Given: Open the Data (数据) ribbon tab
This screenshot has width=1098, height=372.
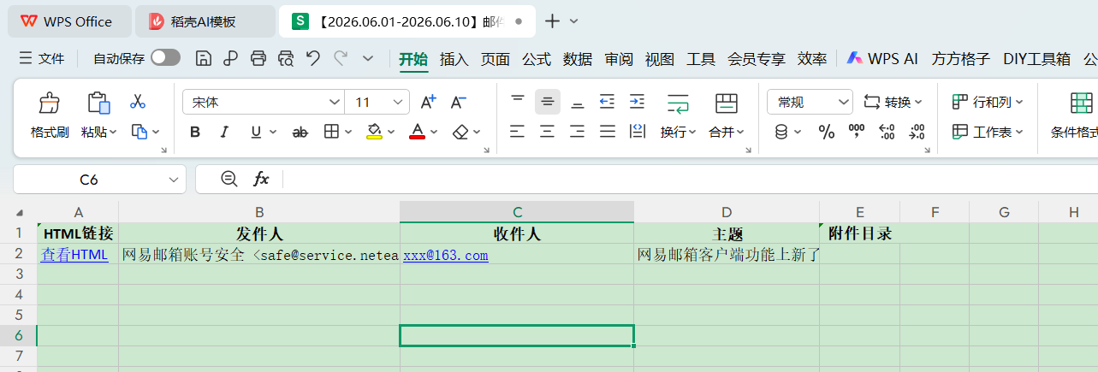Looking at the screenshot, I should click(x=578, y=59).
